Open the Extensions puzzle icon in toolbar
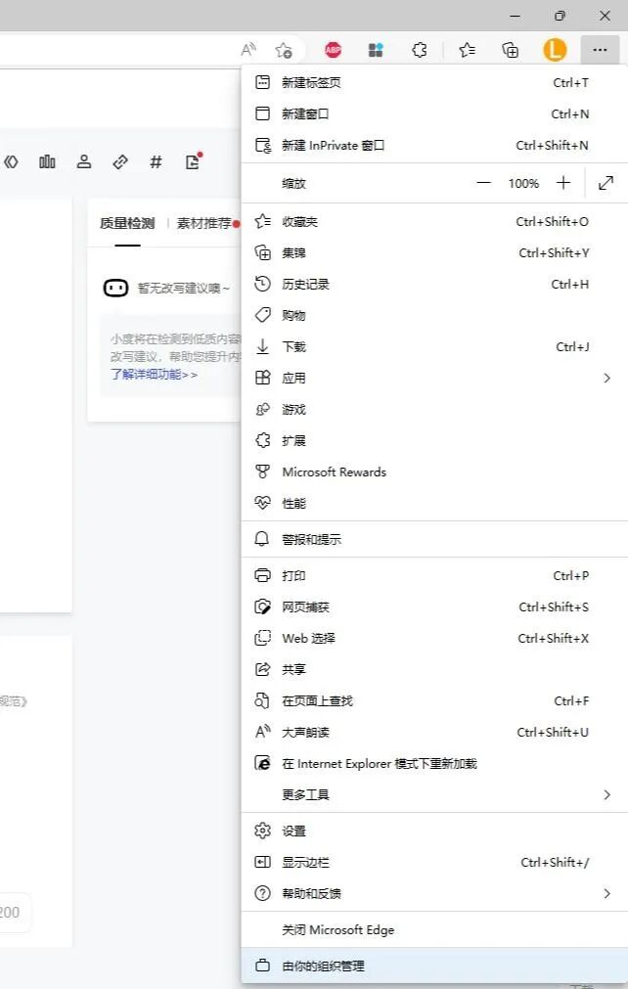The height and width of the screenshot is (989, 628). [x=420, y=50]
